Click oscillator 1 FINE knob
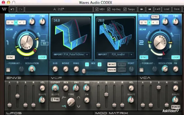This screenshot has width=184, height=115. coord(42,22)
